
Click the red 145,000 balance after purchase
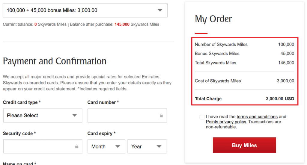pos(122,25)
